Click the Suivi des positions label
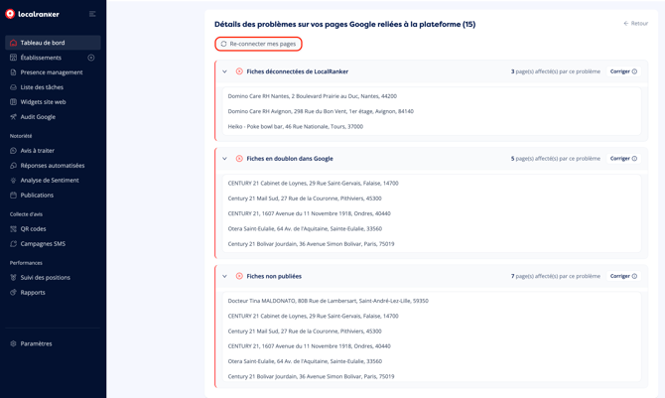 click(x=46, y=278)
